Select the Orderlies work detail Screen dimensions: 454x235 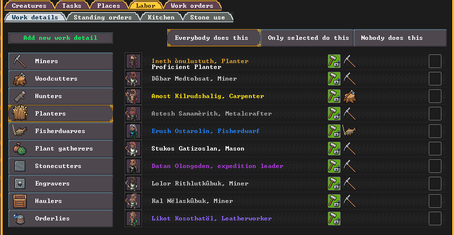(x=61, y=218)
